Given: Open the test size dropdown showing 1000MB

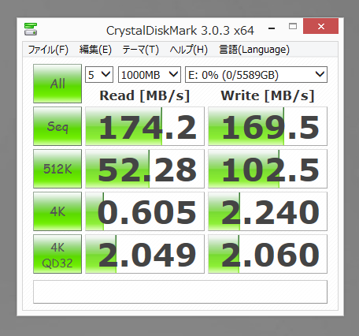Looking at the screenshot, I should (150, 75).
